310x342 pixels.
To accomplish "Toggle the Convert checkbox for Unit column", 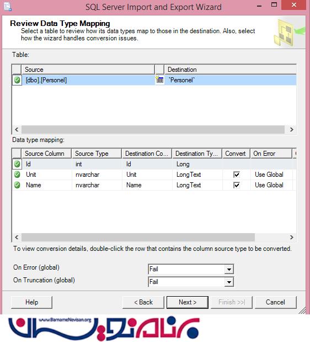I will (237, 175).
